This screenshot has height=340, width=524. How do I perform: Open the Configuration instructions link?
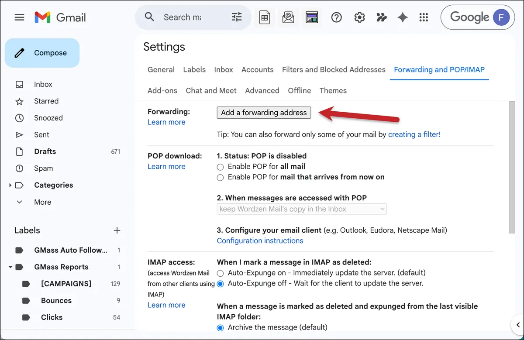[x=260, y=240]
